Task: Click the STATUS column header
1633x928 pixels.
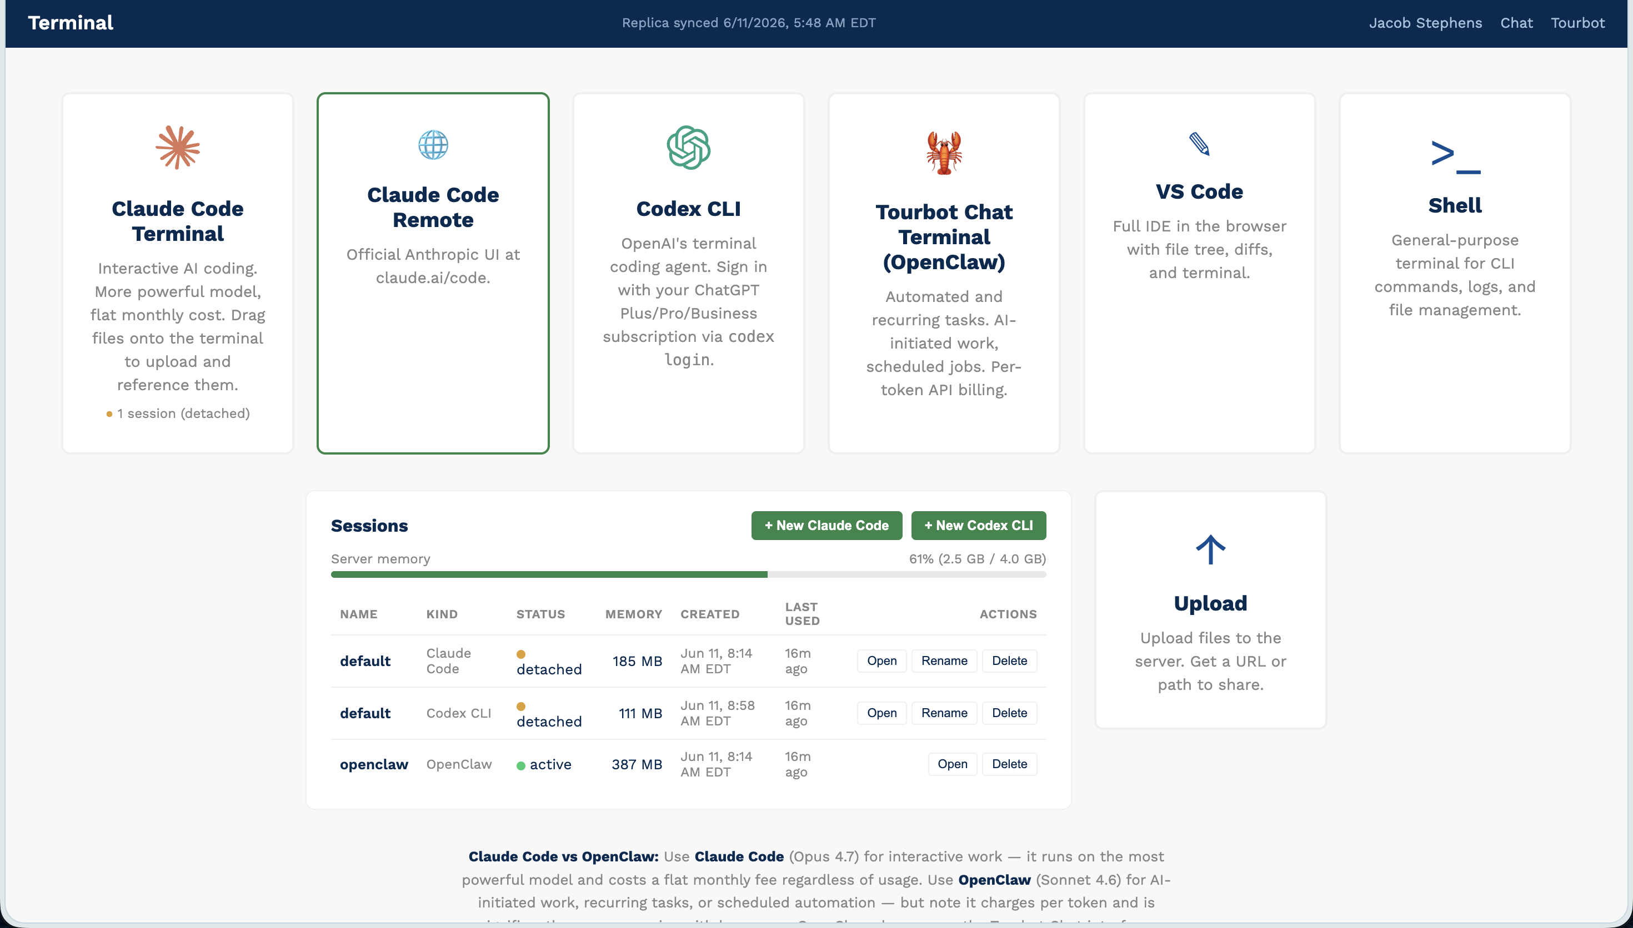Action: [x=540, y=614]
